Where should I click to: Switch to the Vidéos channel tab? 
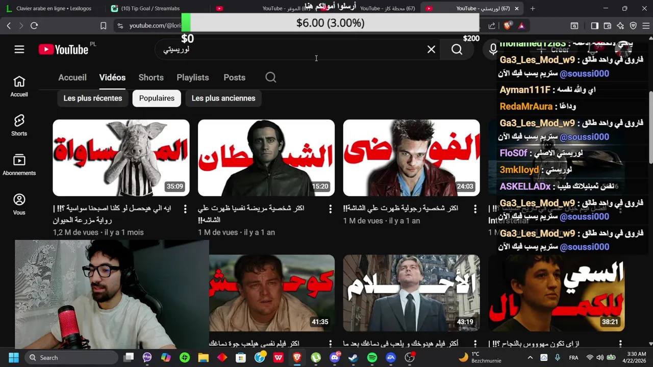pyautogui.click(x=112, y=77)
